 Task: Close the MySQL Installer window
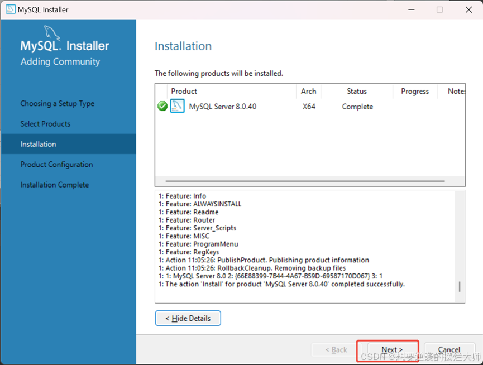[x=468, y=9]
